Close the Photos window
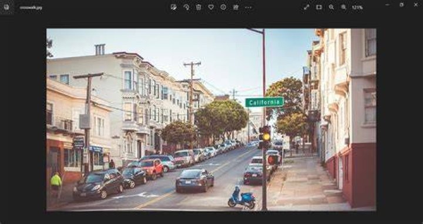The width and height of the screenshot is (423, 224). pyautogui.click(x=416, y=5)
